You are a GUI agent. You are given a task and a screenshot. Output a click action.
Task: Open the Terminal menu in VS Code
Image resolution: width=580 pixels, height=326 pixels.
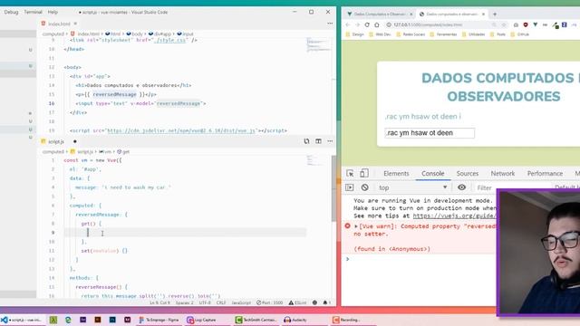(x=33, y=12)
